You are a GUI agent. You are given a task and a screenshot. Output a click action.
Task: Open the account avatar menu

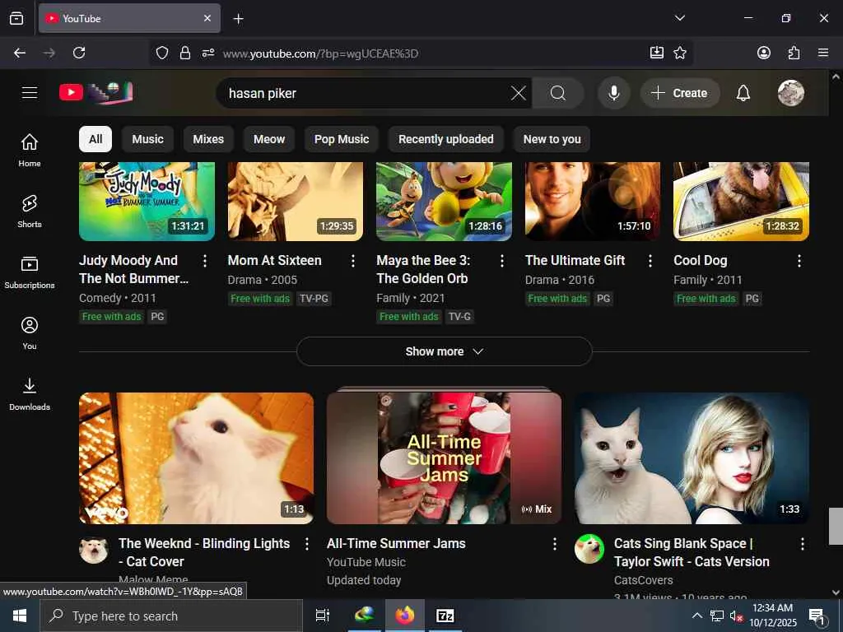[791, 93]
